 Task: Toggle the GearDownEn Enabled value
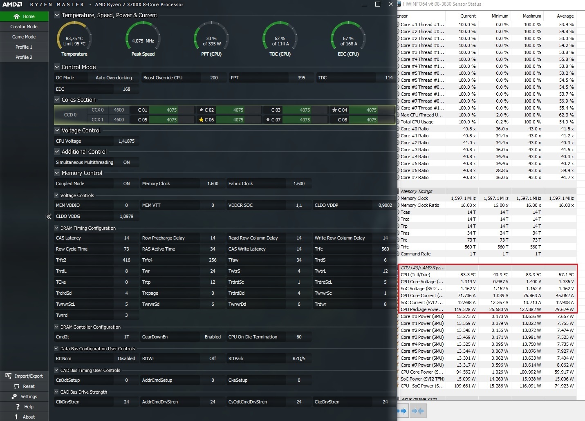213,337
